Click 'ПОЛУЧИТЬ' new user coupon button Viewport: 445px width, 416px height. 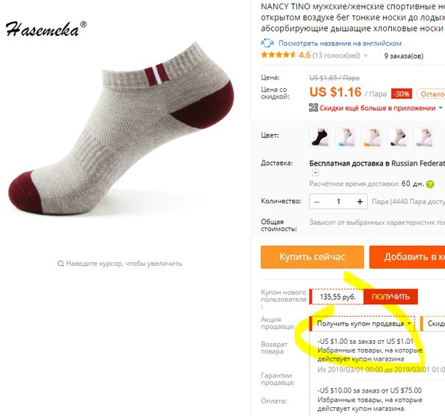coord(390,297)
